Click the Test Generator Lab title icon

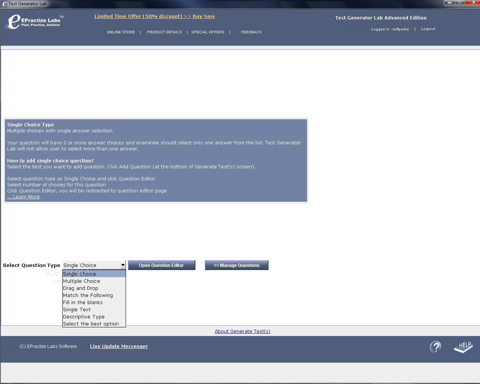[x=4, y=4]
